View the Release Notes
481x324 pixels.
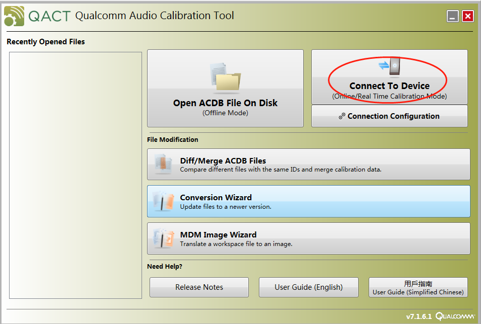pos(199,287)
